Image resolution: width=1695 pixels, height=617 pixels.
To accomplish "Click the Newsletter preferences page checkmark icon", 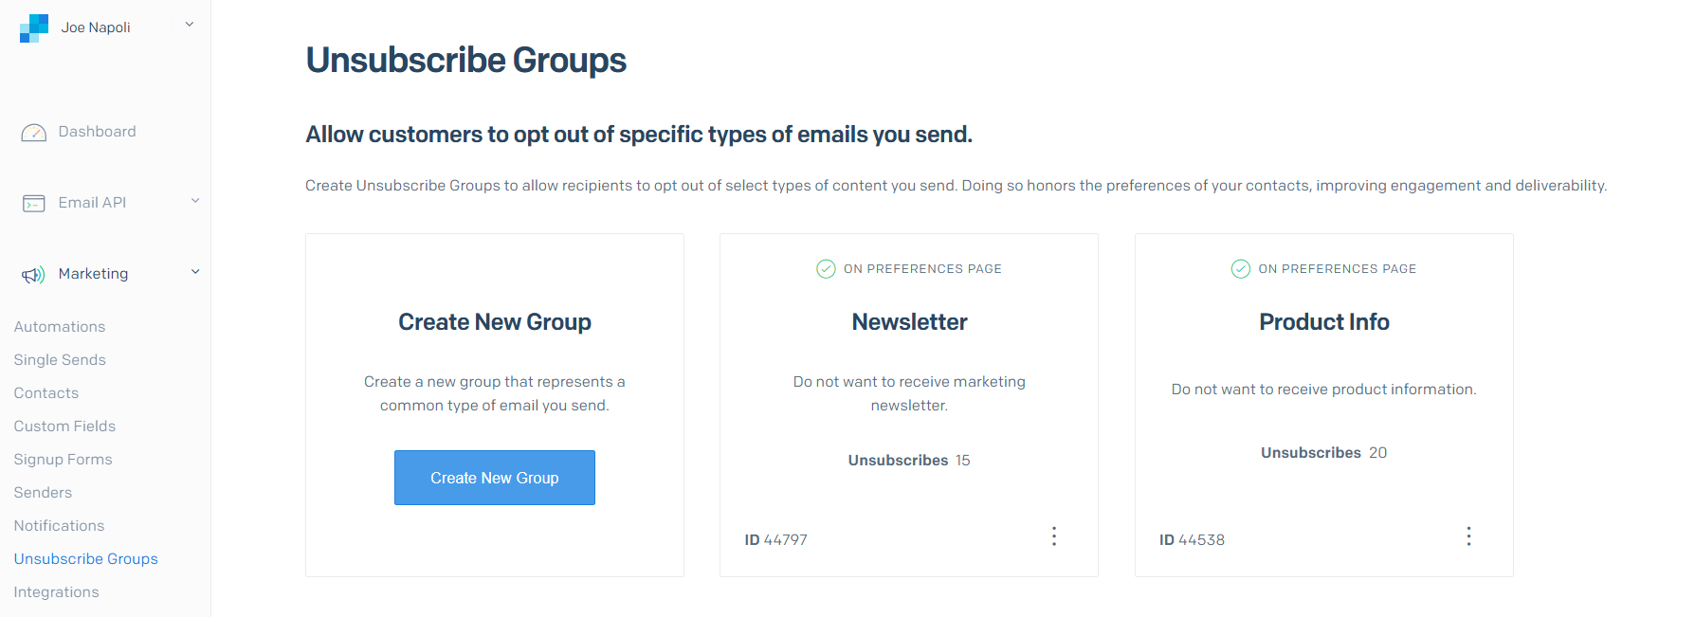I will point(826,269).
